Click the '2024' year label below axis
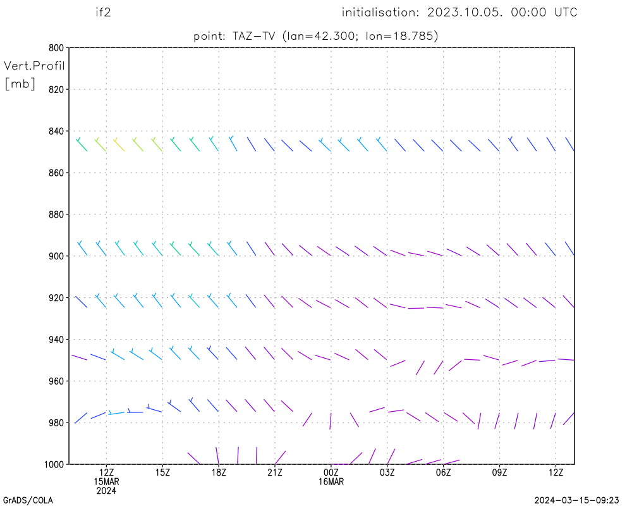 click(106, 491)
